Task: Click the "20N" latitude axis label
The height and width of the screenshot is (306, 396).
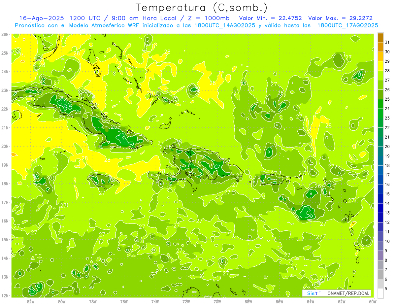Action: 5,146
